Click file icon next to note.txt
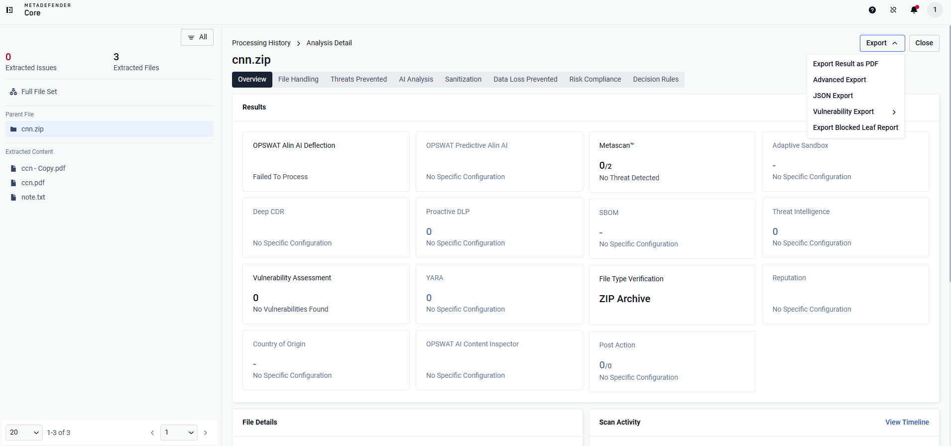This screenshot has height=446, width=951. click(13, 198)
